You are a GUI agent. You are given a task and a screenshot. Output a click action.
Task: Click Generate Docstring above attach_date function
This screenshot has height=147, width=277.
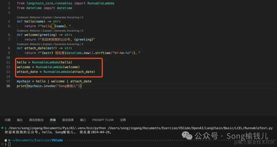click(67, 44)
